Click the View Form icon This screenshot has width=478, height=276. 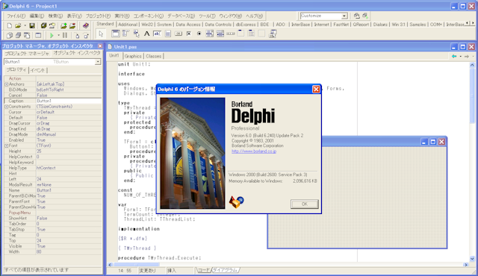pyautogui.click(x=18, y=35)
